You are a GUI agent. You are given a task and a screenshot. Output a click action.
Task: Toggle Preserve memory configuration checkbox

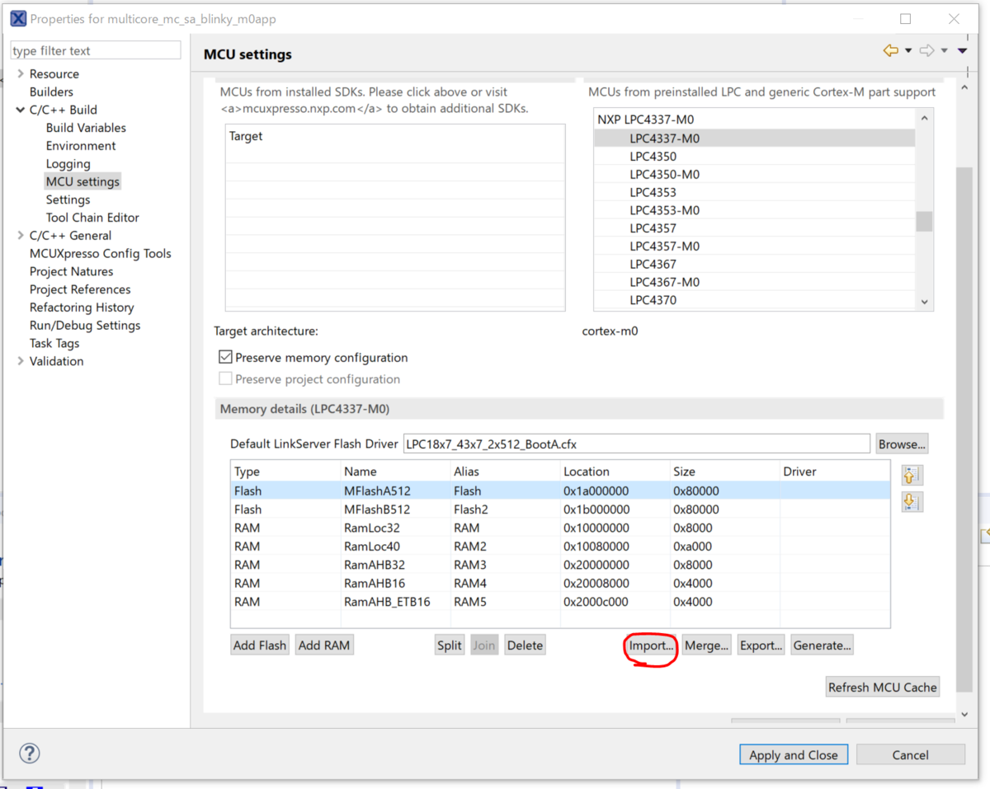tap(225, 358)
